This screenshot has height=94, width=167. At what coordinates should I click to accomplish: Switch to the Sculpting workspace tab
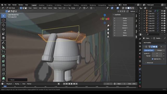pos(49,5)
